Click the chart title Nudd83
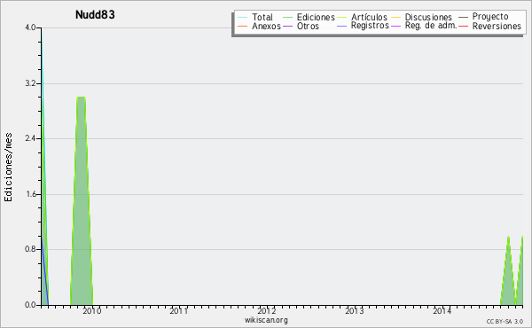The height and width of the screenshot is (328, 532). click(95, 14)
